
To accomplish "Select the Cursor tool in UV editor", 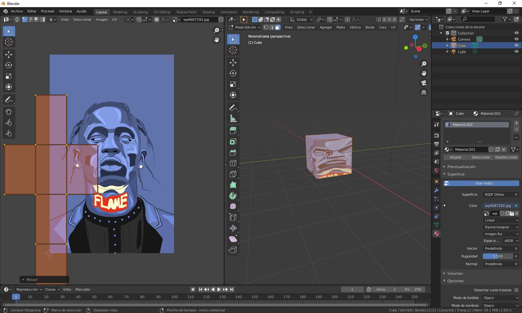I will 9,42.
